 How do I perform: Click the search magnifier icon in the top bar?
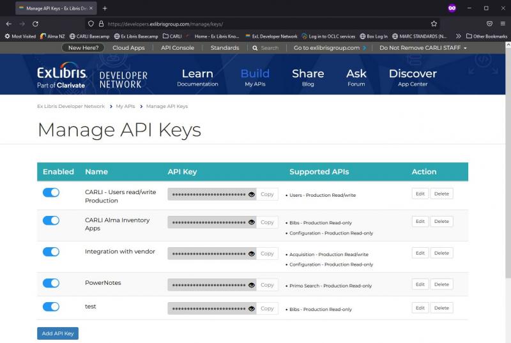(x=255, y=48)
